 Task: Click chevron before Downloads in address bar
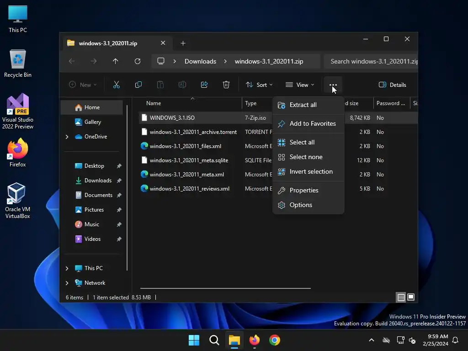[175, 61]
